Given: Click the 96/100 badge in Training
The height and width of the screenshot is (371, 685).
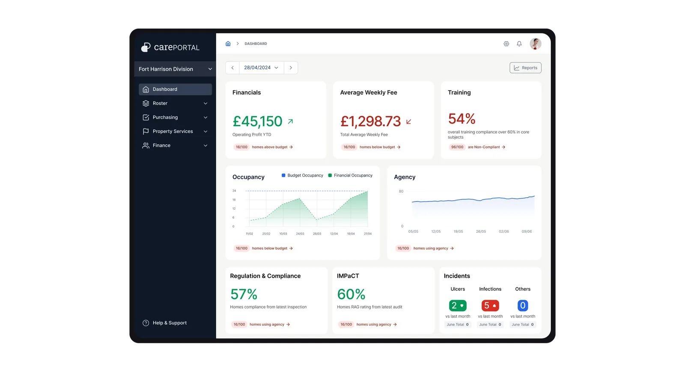Looking at the screenshot, I should click(457, 147).
